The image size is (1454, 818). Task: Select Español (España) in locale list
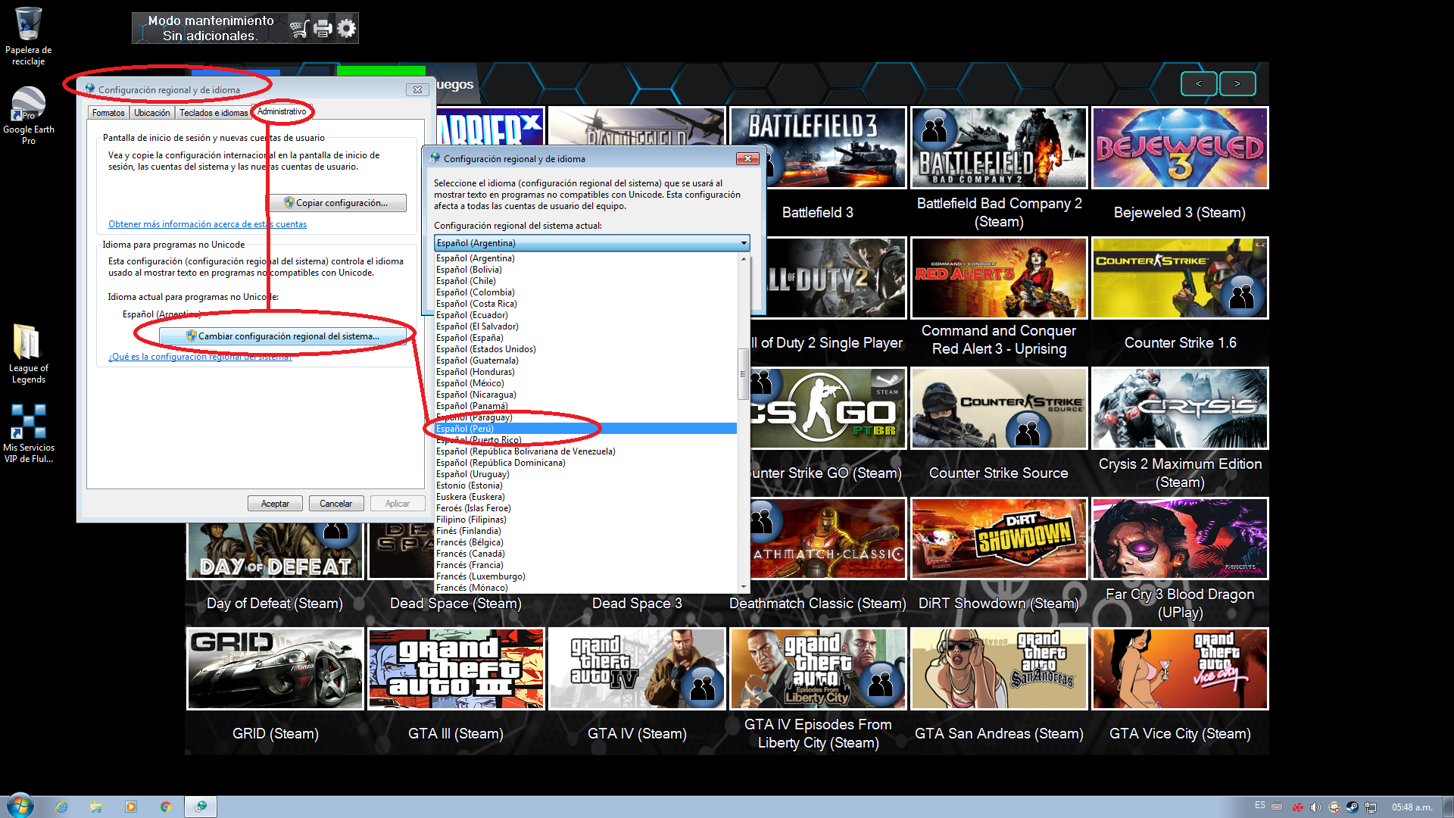coord(586,338)
